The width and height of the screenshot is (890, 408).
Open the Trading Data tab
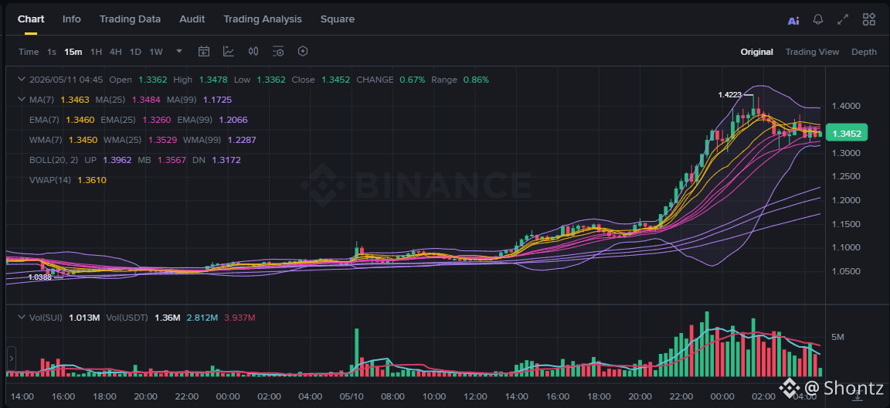[130, 19]
